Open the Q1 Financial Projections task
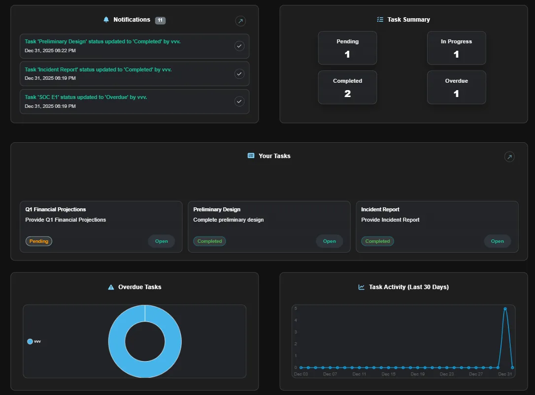Image resolution: width=535 pixels, height=395 pixels. click(161, 241)
